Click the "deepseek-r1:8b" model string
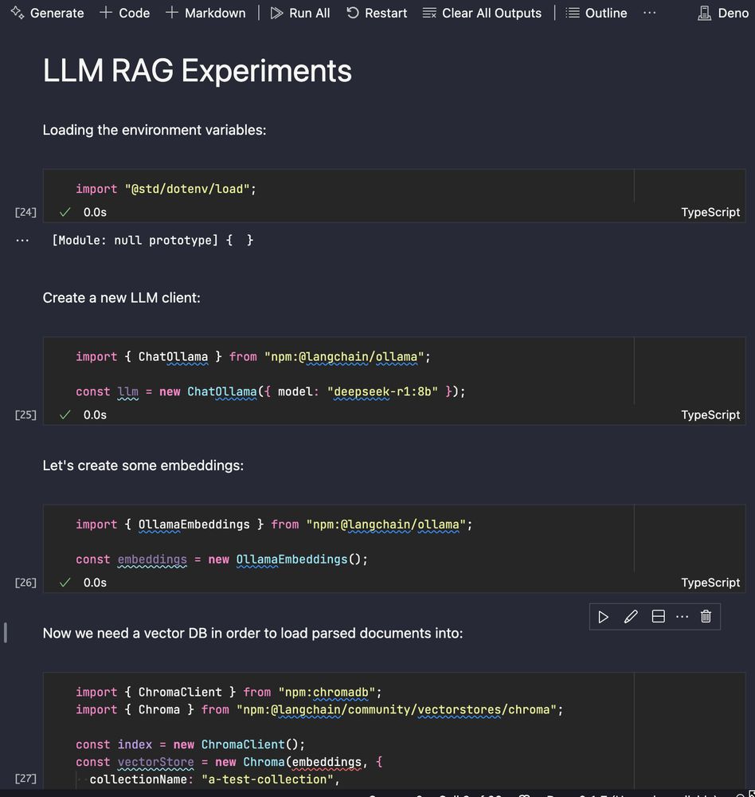The width and height of the screenshot is (755, 797). (x=382, y=391)
